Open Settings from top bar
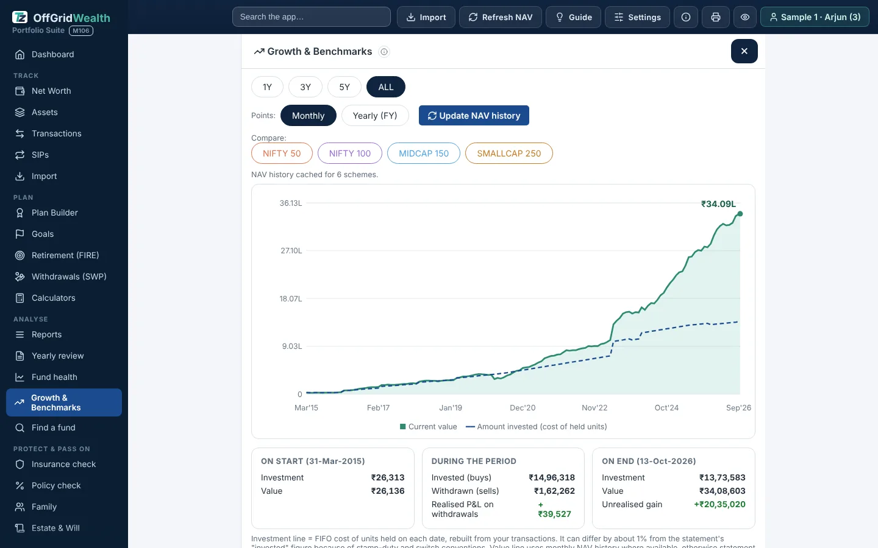This screenshot has height=548, width=878. click(637, 17)
